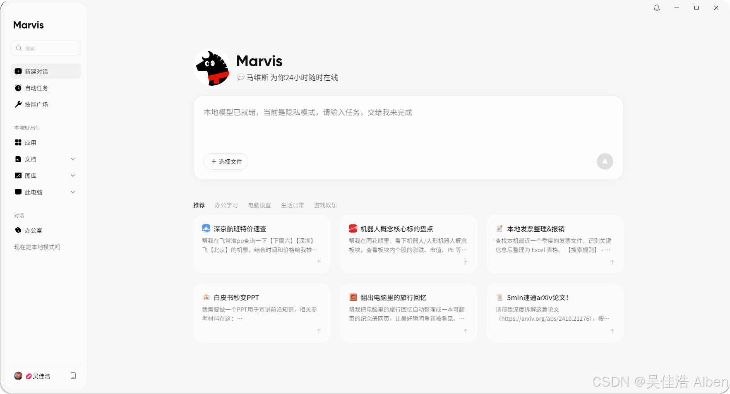The image size is (730, 394).
Task: Click the 白皮书秒变PPT card icon
Action: pyautogui.click(x=206, y=297)
